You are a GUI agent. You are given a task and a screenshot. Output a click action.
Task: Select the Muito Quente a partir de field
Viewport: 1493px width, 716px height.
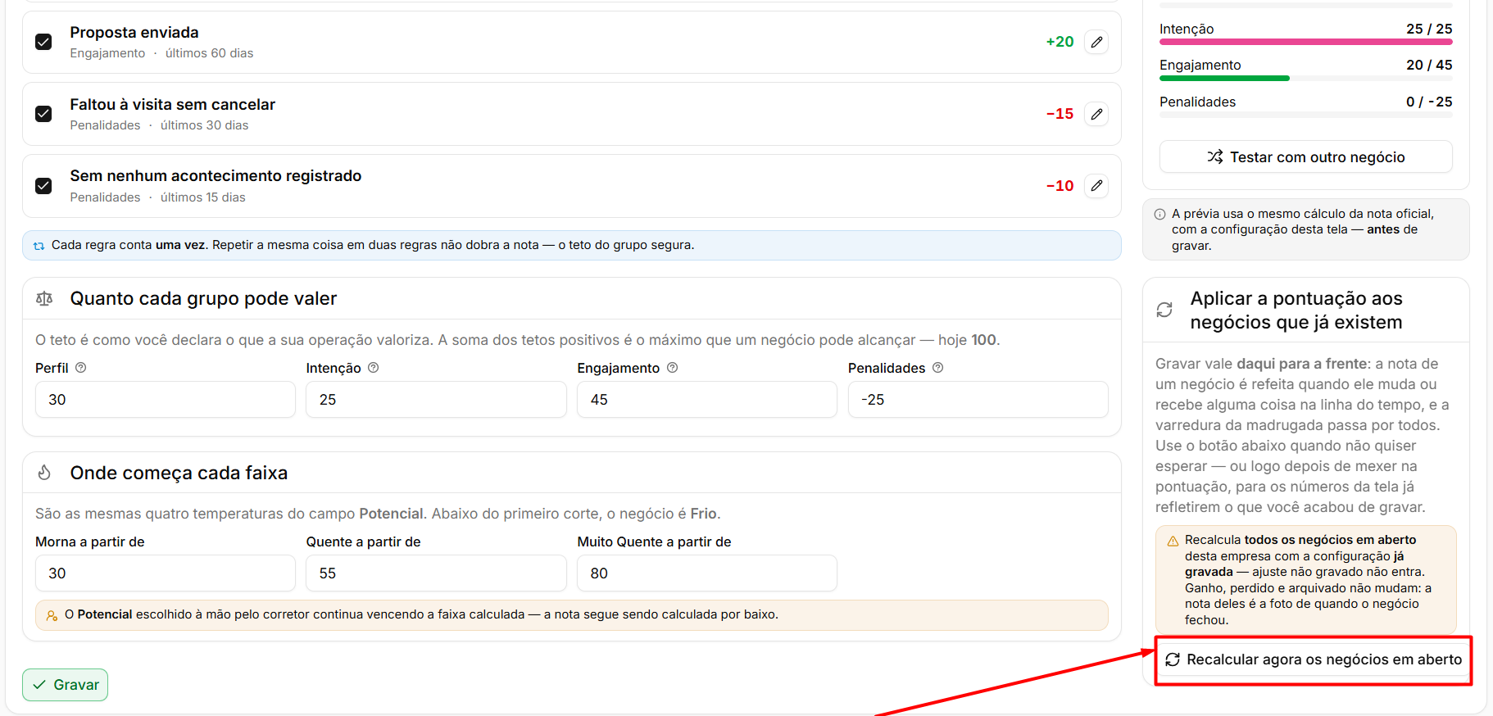707,573
